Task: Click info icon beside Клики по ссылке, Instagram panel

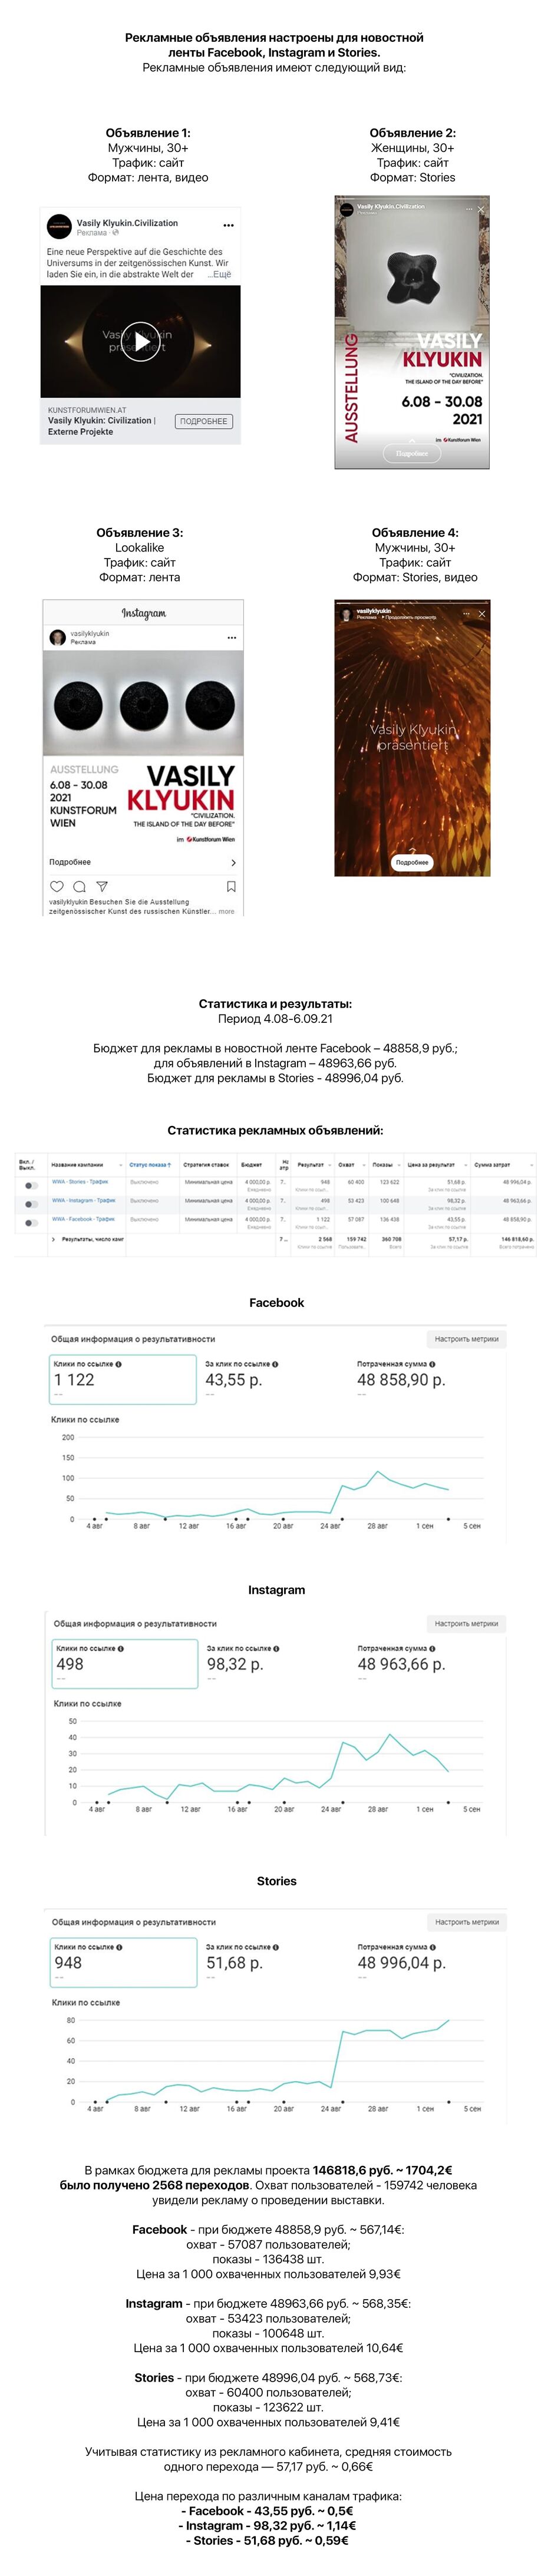Action: pos(121,1648)
